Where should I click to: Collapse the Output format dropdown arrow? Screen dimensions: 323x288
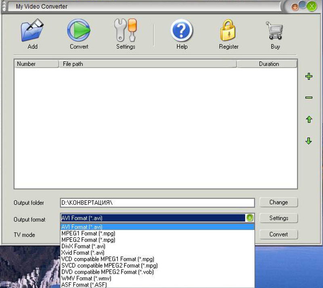(250, 218)
